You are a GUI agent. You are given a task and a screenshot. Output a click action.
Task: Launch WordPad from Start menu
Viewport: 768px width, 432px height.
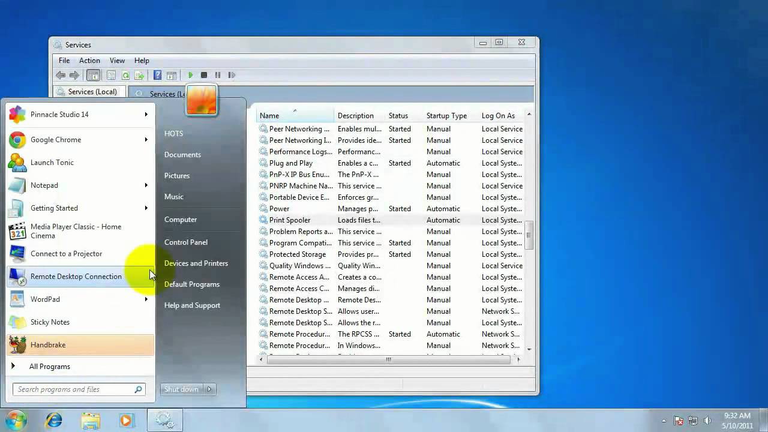click(x=80, y=299)
